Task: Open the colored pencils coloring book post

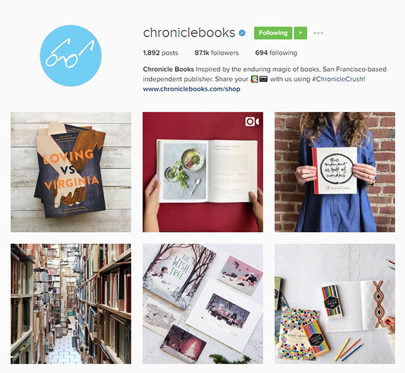Action: (x=334, y=304)
